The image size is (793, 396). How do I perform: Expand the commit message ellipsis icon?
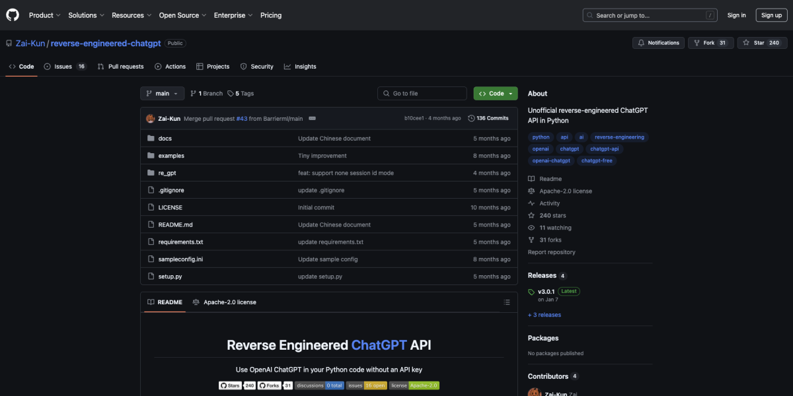[x=312, y=119]
